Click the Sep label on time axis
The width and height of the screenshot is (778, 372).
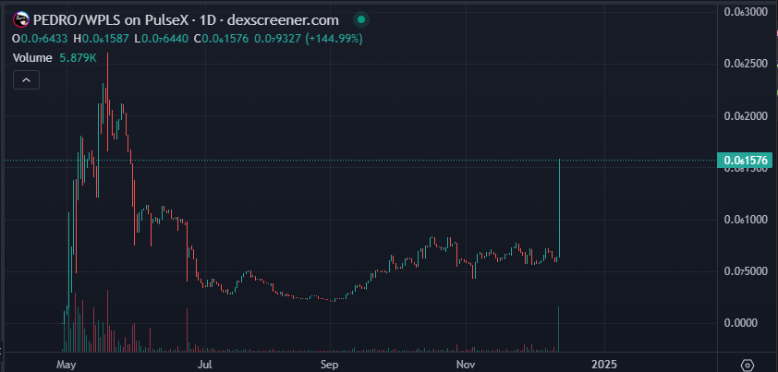click(329, 365)
